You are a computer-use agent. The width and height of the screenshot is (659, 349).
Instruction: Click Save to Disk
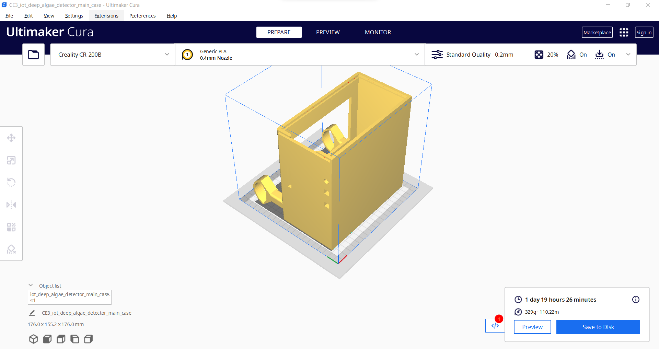pyautogui.click(x=598, y=327)
